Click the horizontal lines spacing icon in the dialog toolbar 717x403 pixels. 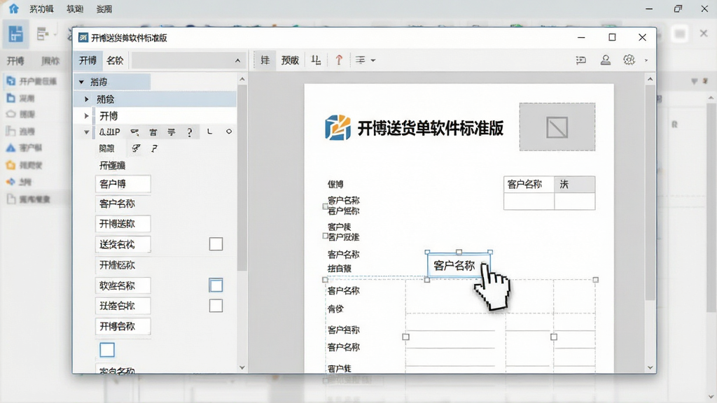click(361, 60)
